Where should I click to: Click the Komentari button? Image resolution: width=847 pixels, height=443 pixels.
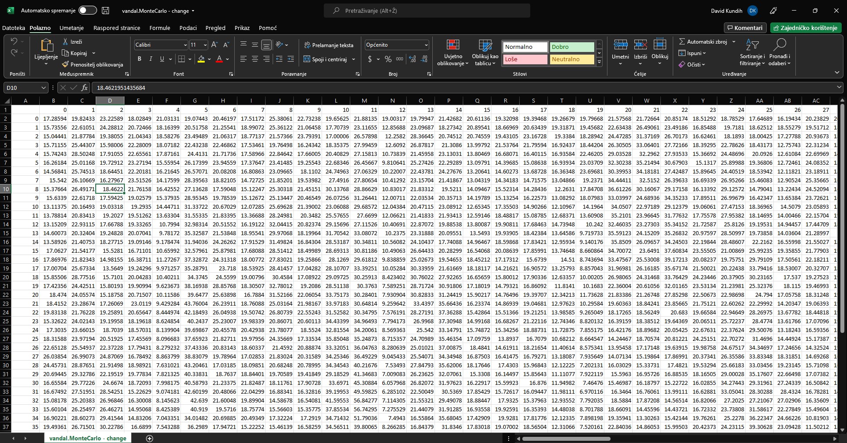[x=745, y=28]
